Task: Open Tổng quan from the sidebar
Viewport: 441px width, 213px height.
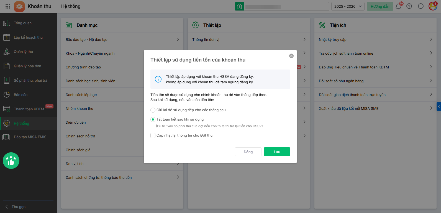Action: (23, 23)
